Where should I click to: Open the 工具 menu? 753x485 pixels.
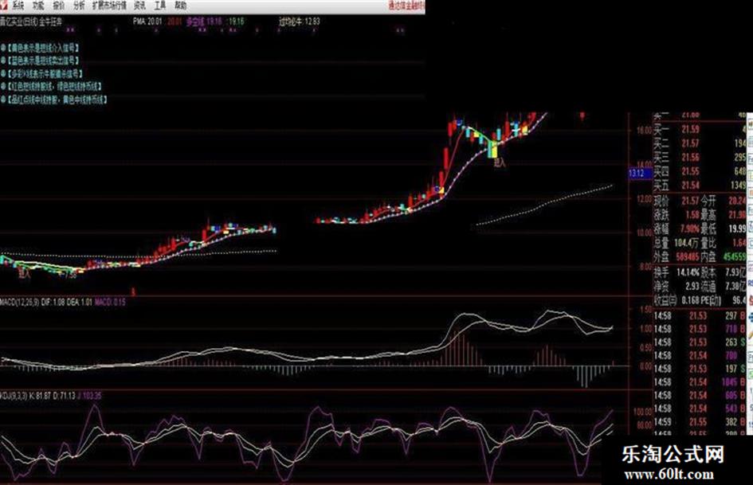pyautogui.click(x=160, y=6)
